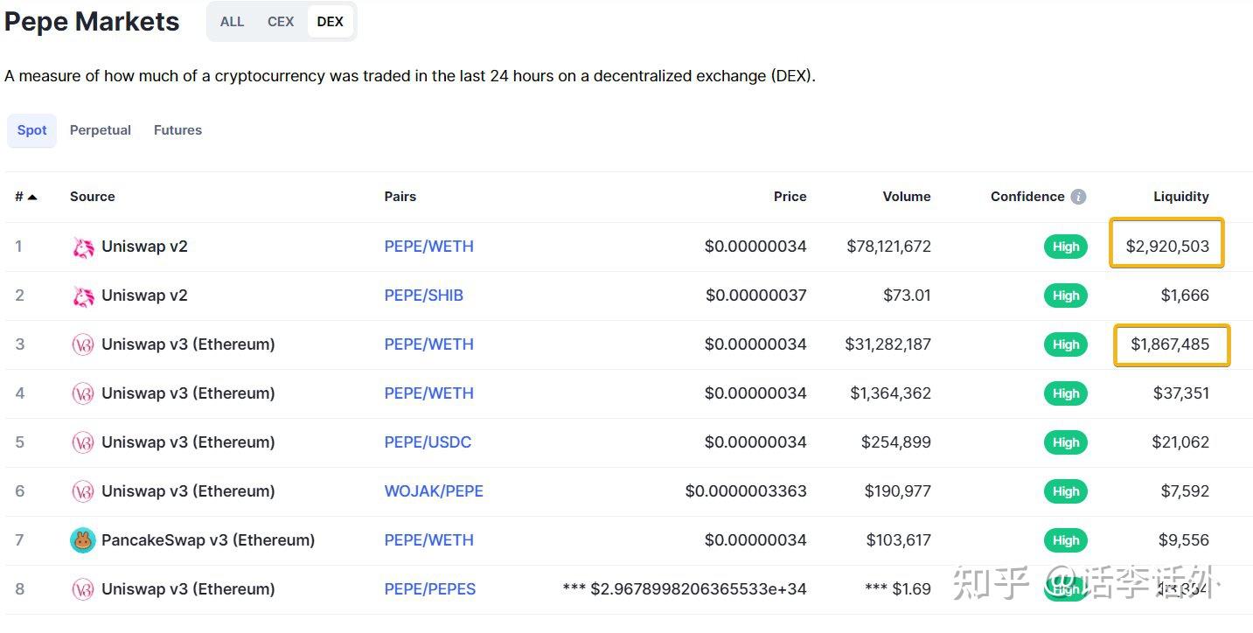1253x633 pixels.
Task: Select the Spot tab
Action: 32,130
